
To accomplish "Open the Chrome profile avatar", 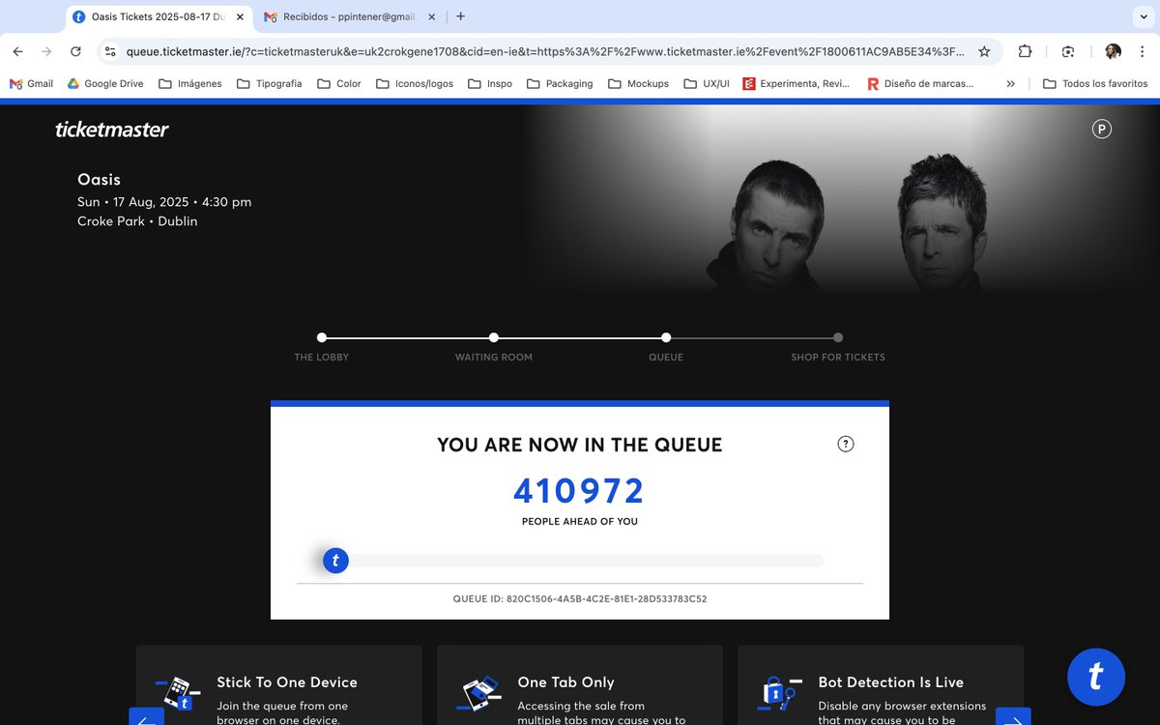I will (1113, 51).
